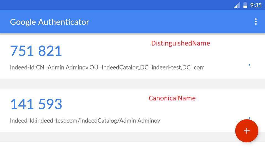Click the battery icon in status bar
This screenshot has height=149, width=265.
(245, 5)
